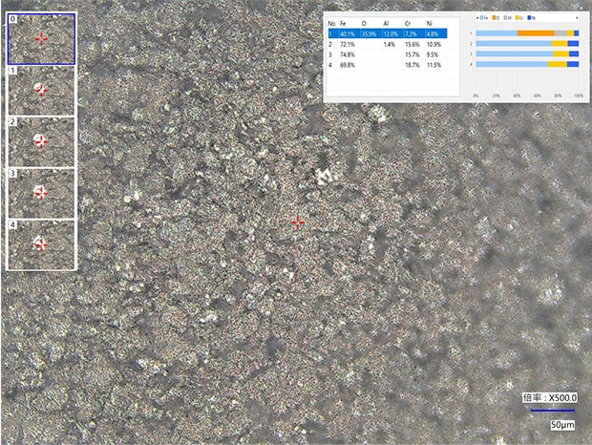
Task: Select thumbnail 4 in the left strip
Action: click(41, 244)
